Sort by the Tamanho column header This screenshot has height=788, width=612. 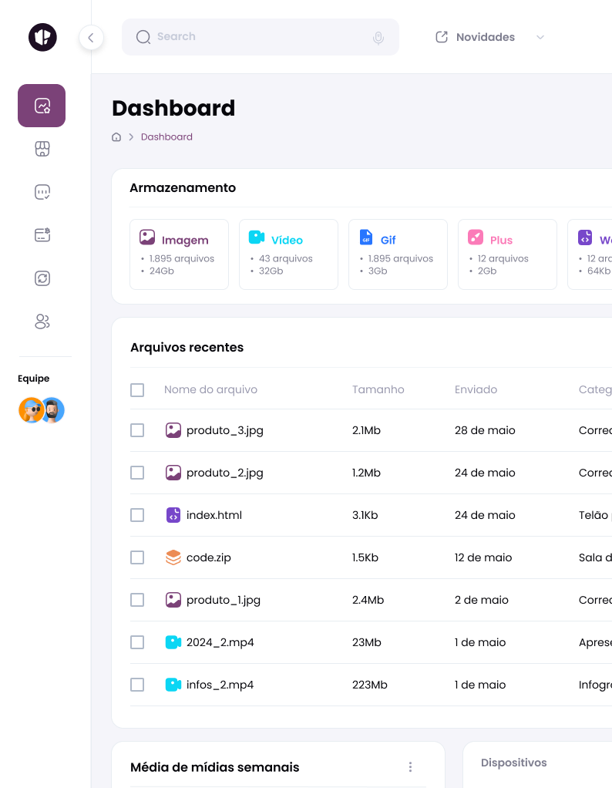(378, 390)
